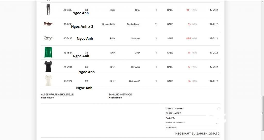This screenshot has height=140, width=264.
Task: Click the green shirt product image
Action: (x=48, y=52)
